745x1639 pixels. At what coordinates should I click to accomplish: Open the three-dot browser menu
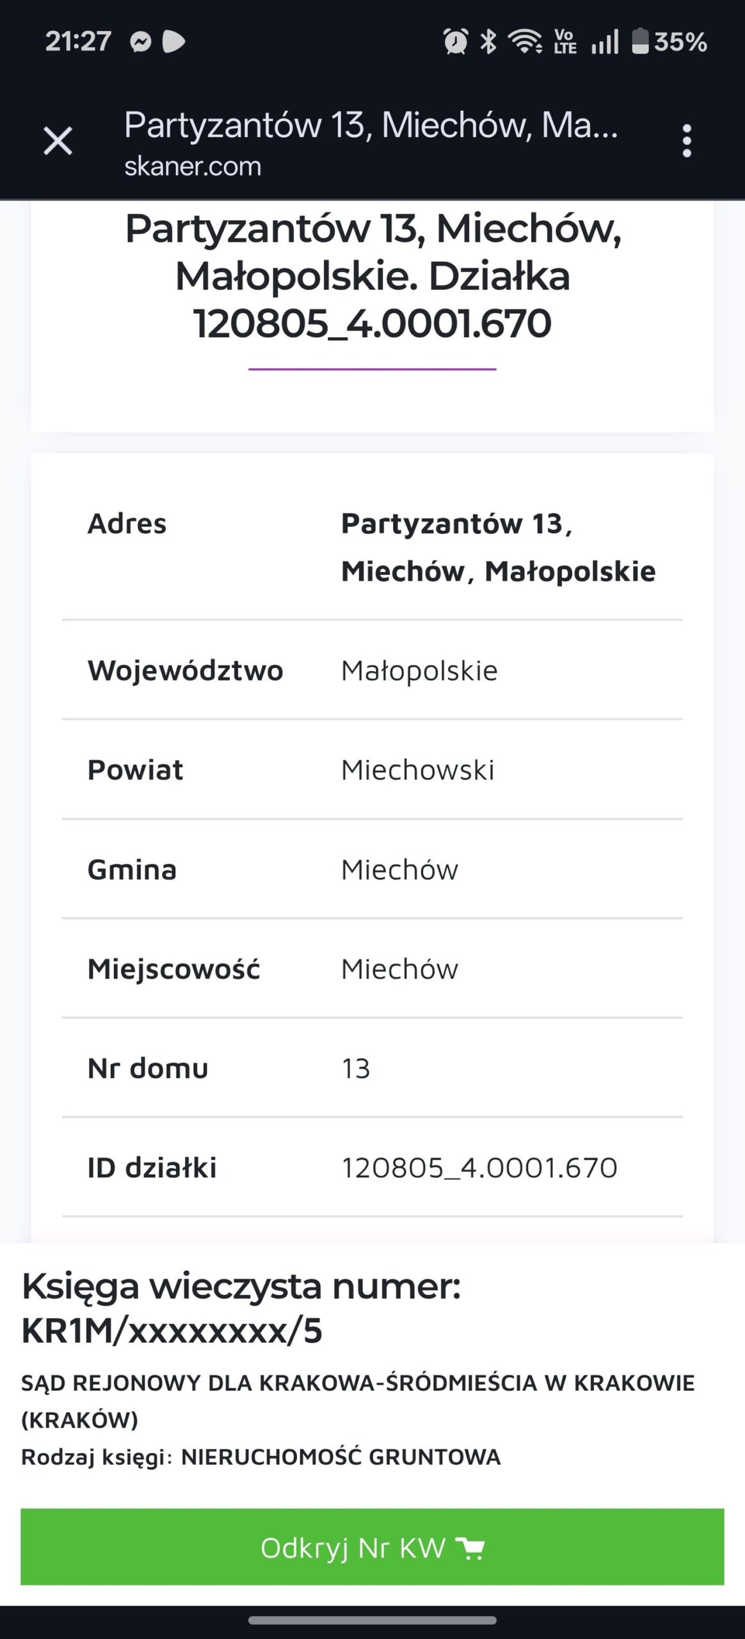tap(687, 141)
